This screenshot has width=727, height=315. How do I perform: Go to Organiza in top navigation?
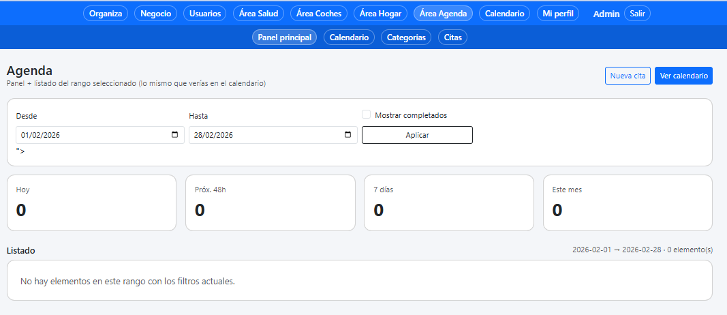(x=106, y=14)
